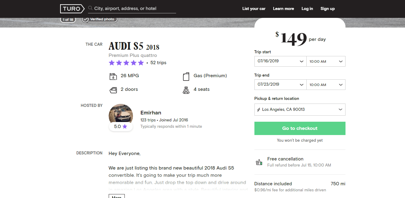Open the trip start date dropdown
Viewport: 405px width, 198px height.
[280, 61]
